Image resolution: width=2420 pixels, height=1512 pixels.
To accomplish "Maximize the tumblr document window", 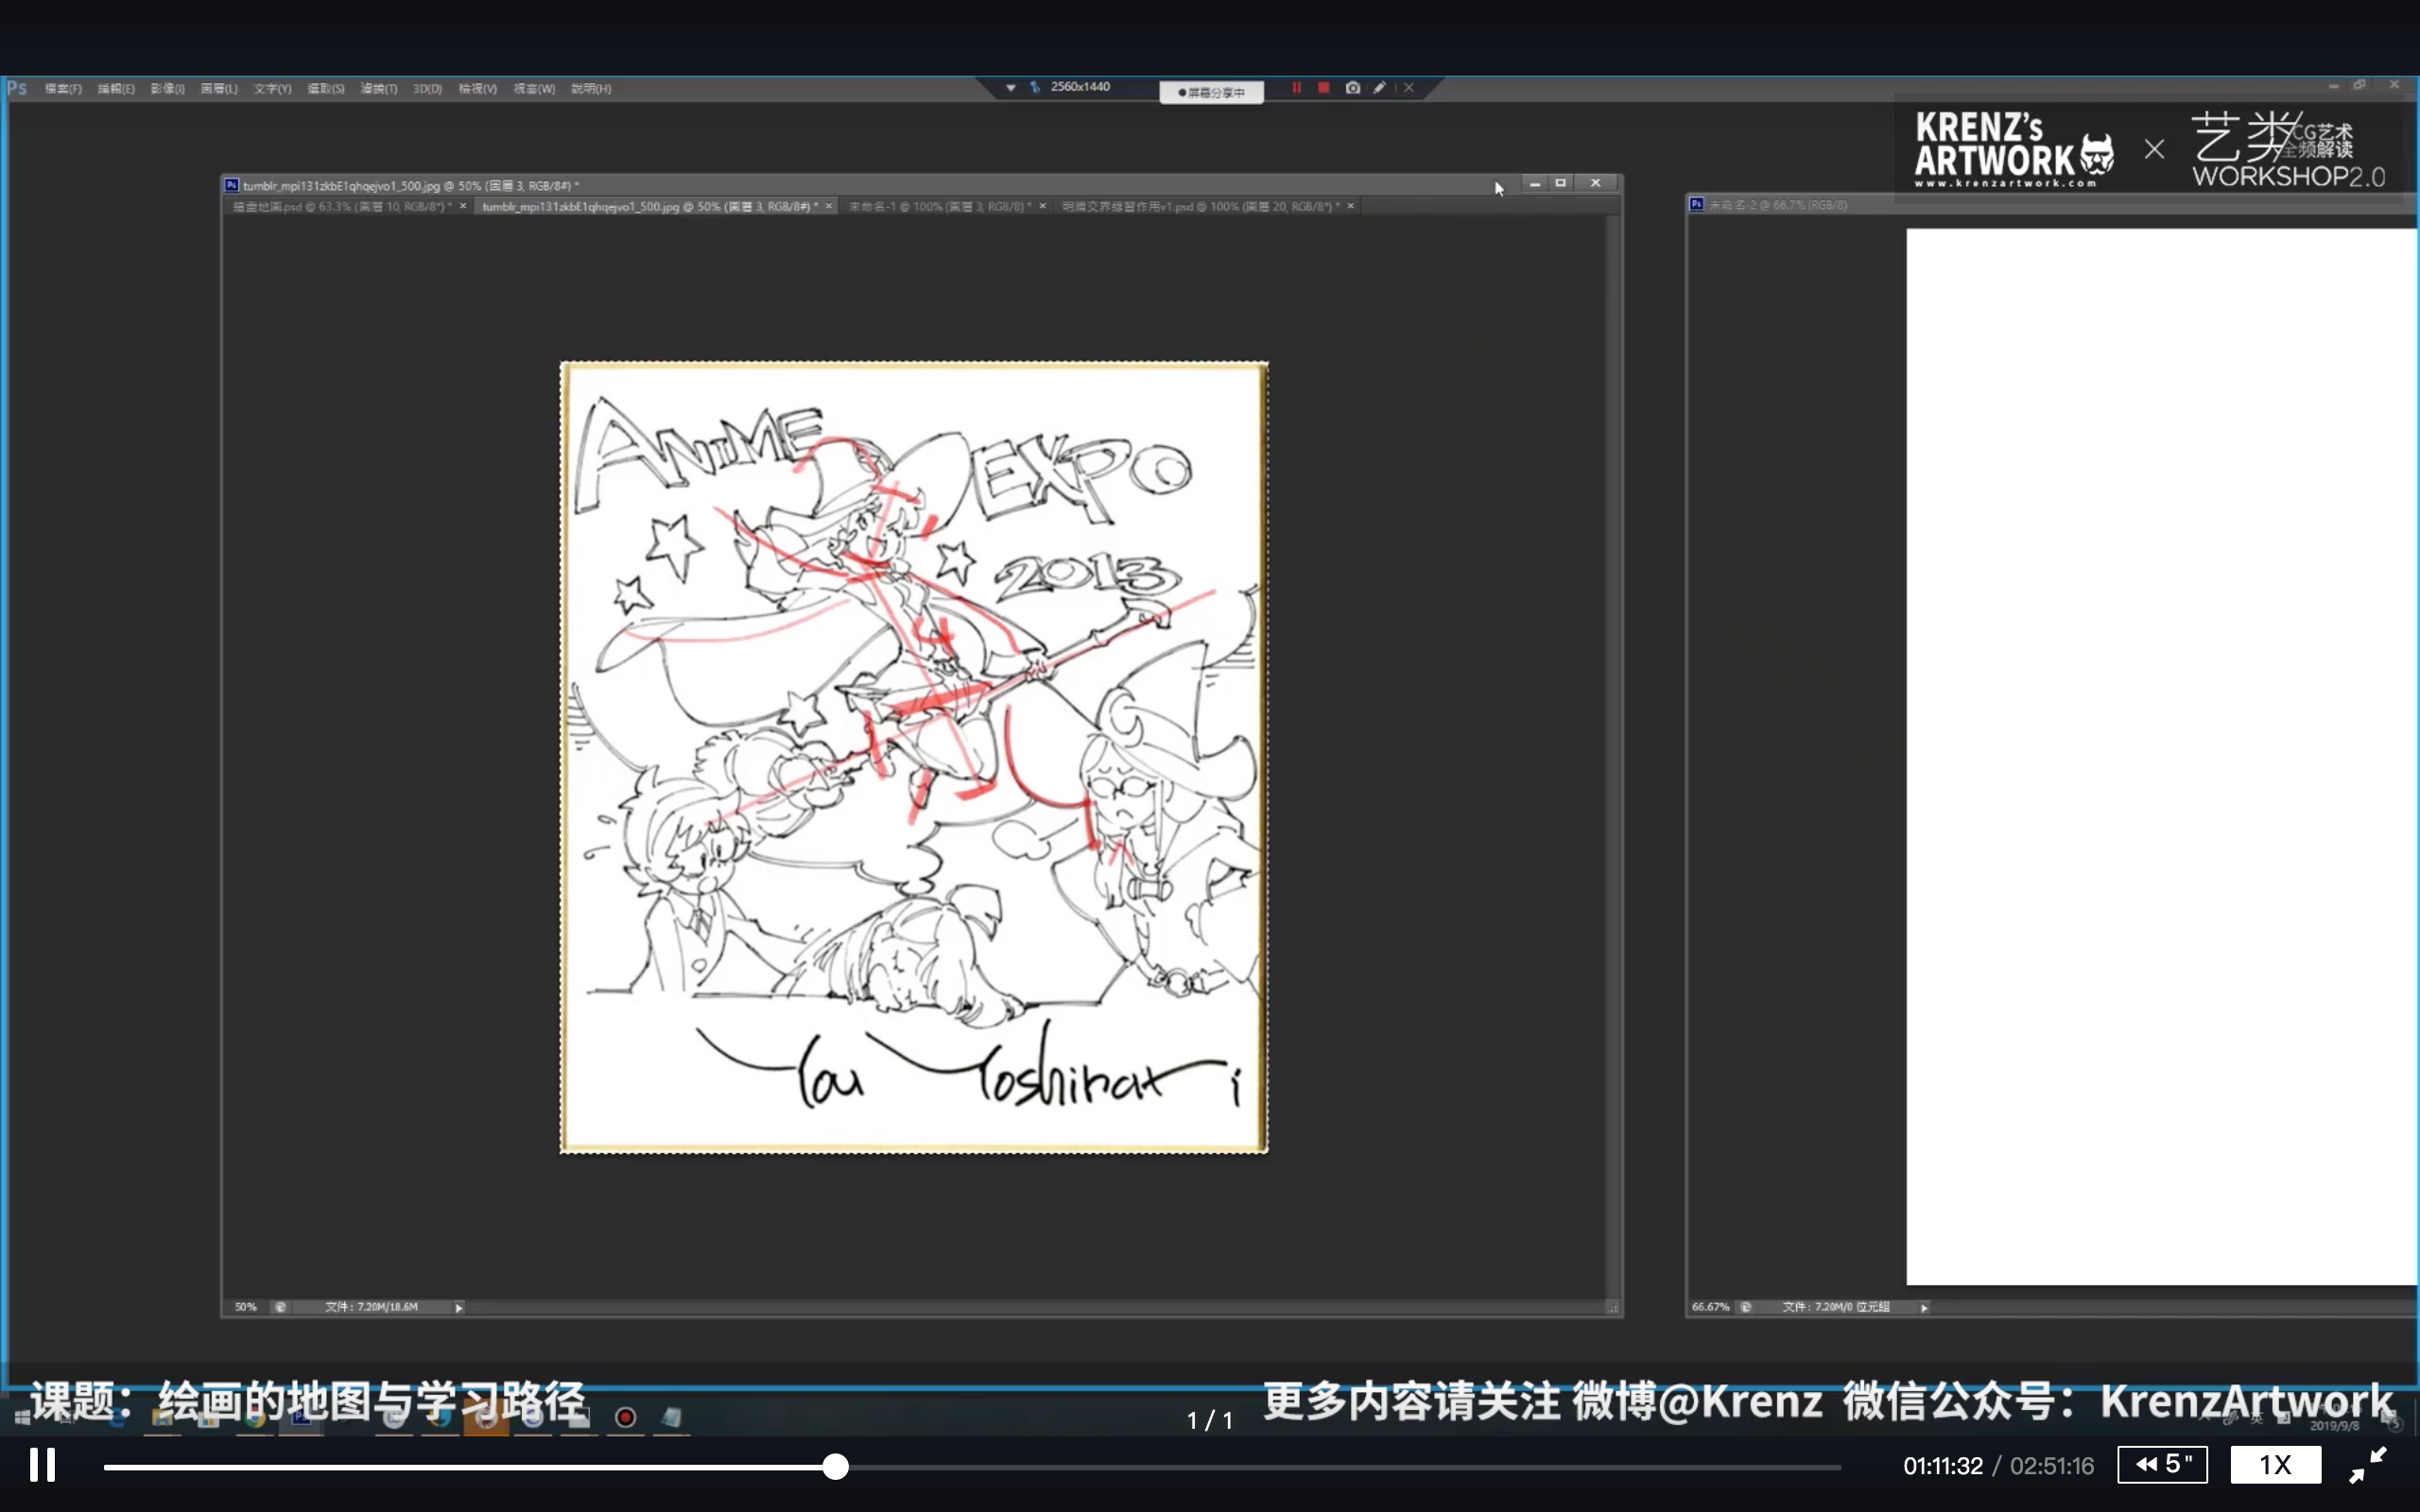I will 1560,184.
